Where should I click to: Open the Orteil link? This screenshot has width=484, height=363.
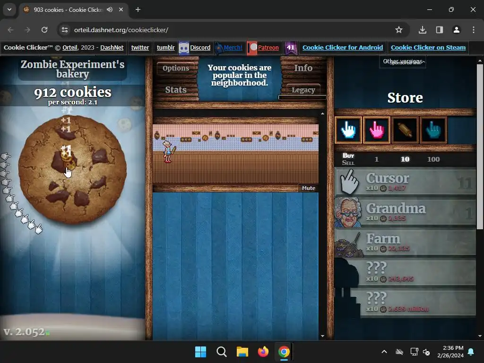click(70, 48)
